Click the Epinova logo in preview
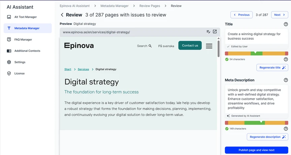Image resolution: width=291 pixels, height=155 pixels. point(79,45)
